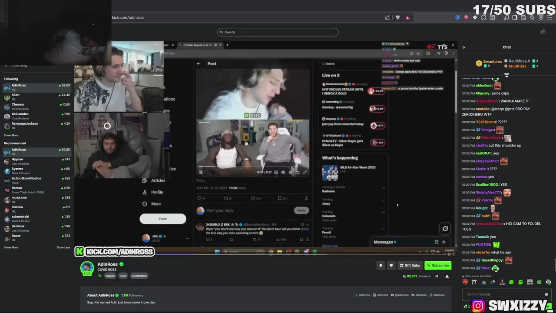Click the Gift Subs button

410,265
